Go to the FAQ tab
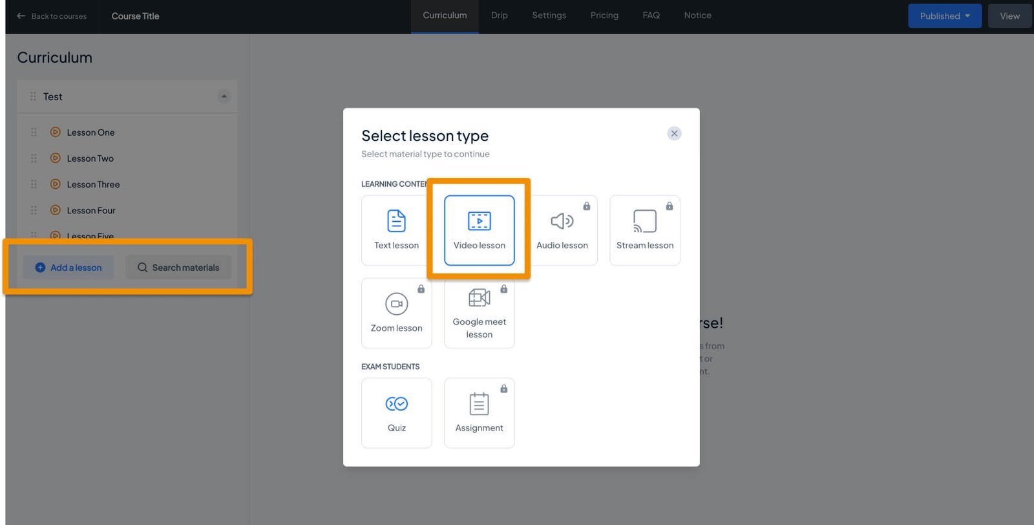Viewport: 1034px width, 525px height. (651, 16)
